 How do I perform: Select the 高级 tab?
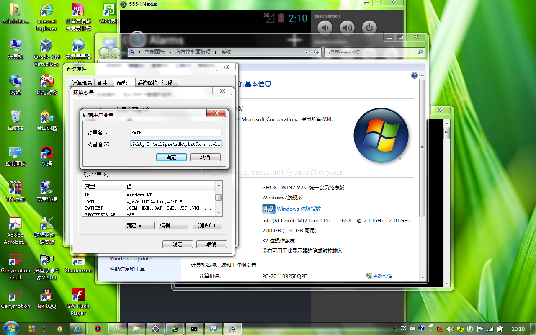[x=124, y=82]
